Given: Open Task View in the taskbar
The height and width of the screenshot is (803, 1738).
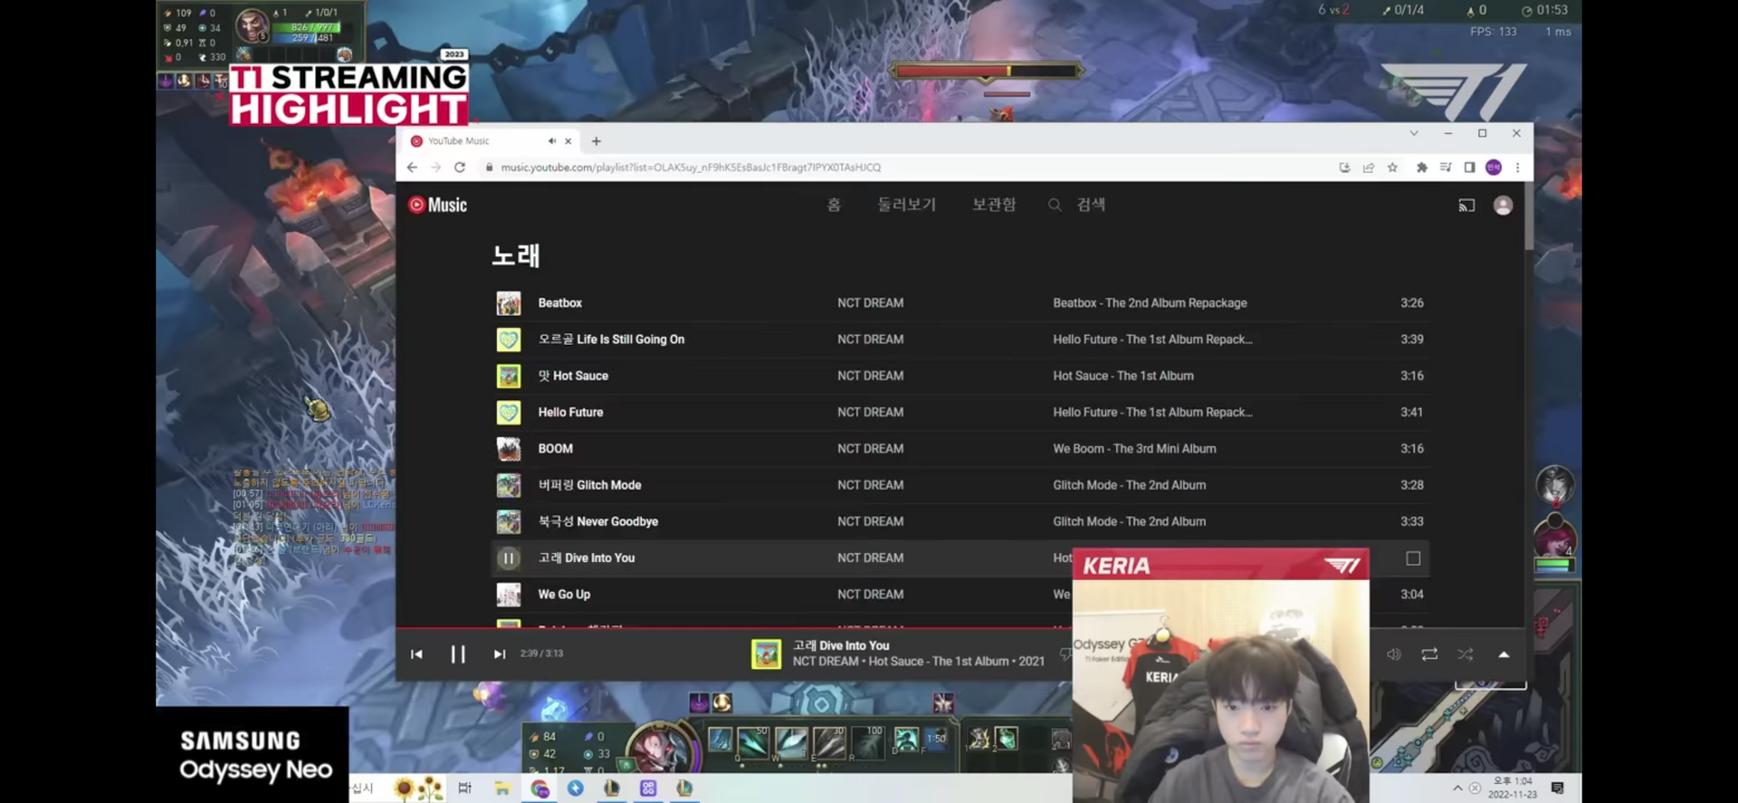Looking at the screenshot, I should click(464, 789).
